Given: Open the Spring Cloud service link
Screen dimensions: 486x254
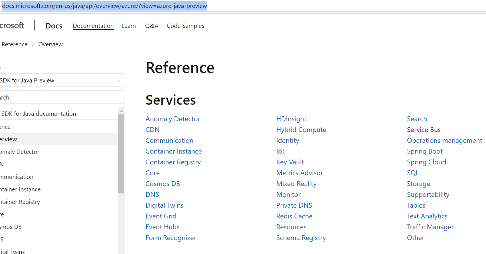Looking at the screenshot, I should (x=426, y=162).
